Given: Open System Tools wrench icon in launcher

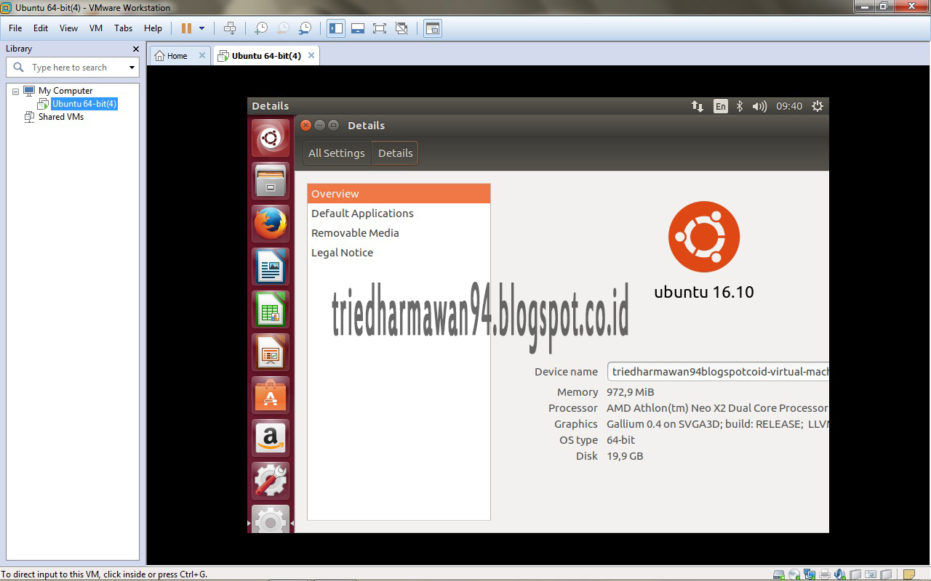Looking at the screenshot, I should (x=271, y=481).
